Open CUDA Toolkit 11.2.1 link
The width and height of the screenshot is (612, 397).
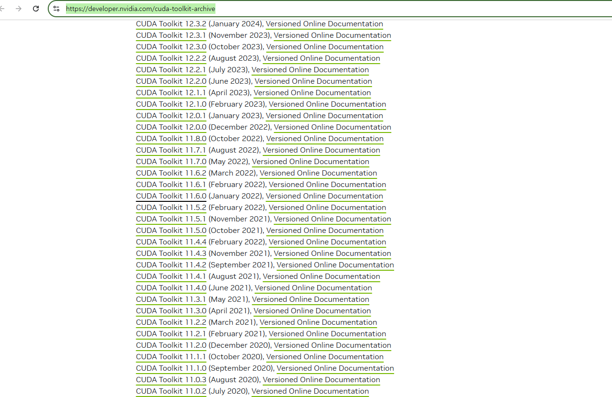[171, 334]
